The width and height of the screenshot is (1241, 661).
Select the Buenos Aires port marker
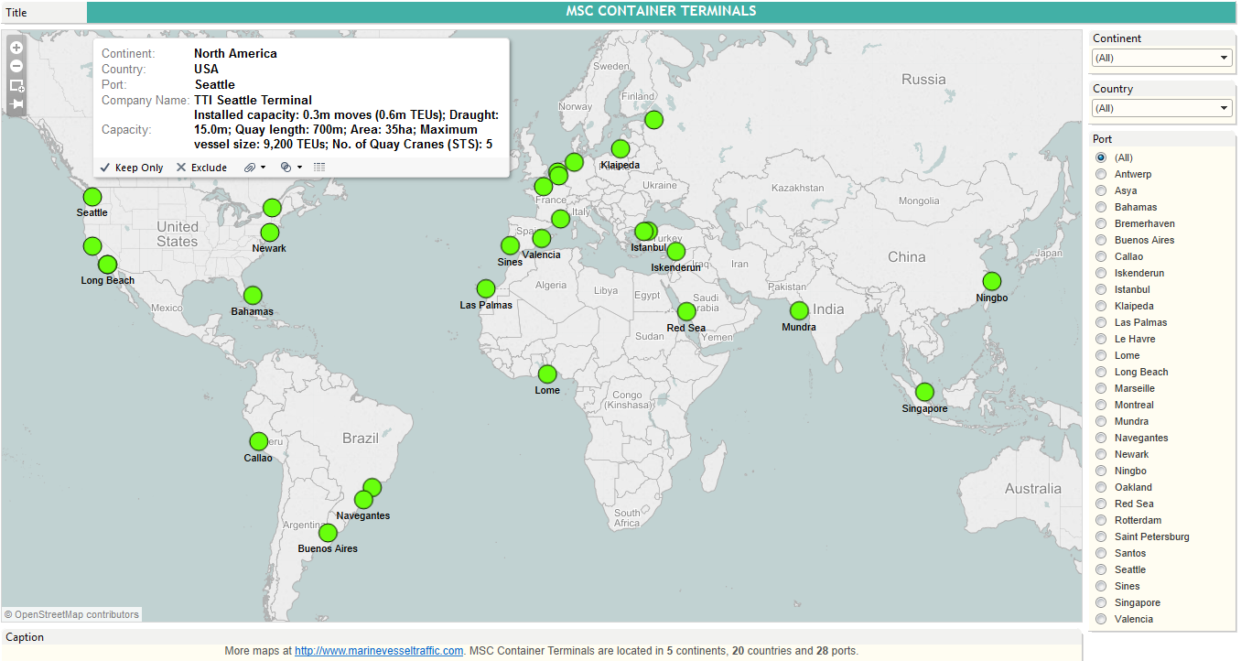click(328, 533)
